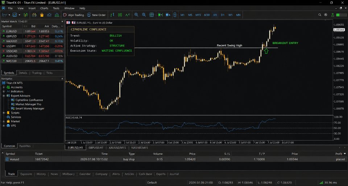Click the New Order button
Viewport: 348px width, 186px height.
[96, 15]
